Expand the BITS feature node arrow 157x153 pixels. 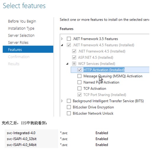coord(62,101)
